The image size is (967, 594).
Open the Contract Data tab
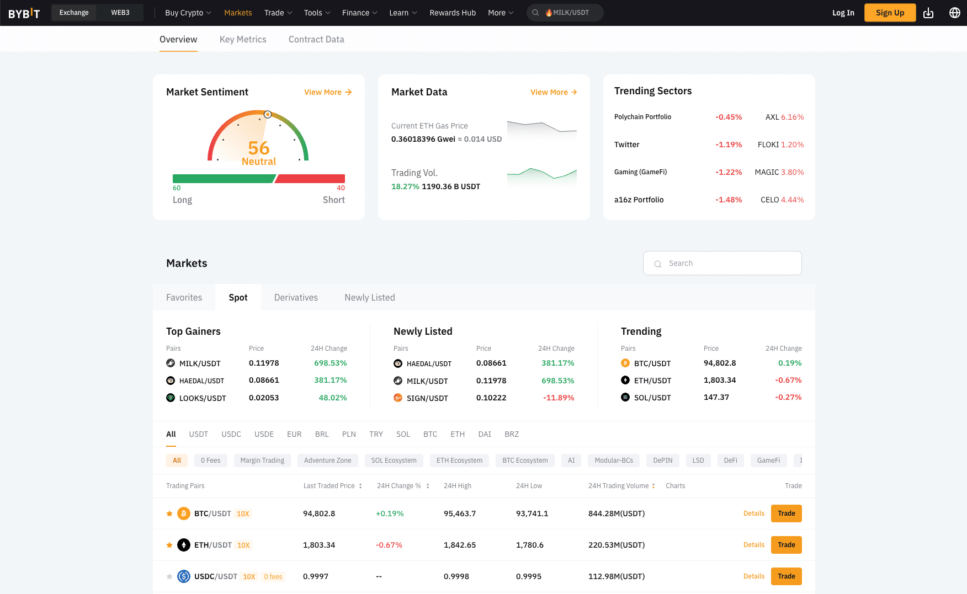click(x=316, y=39)
